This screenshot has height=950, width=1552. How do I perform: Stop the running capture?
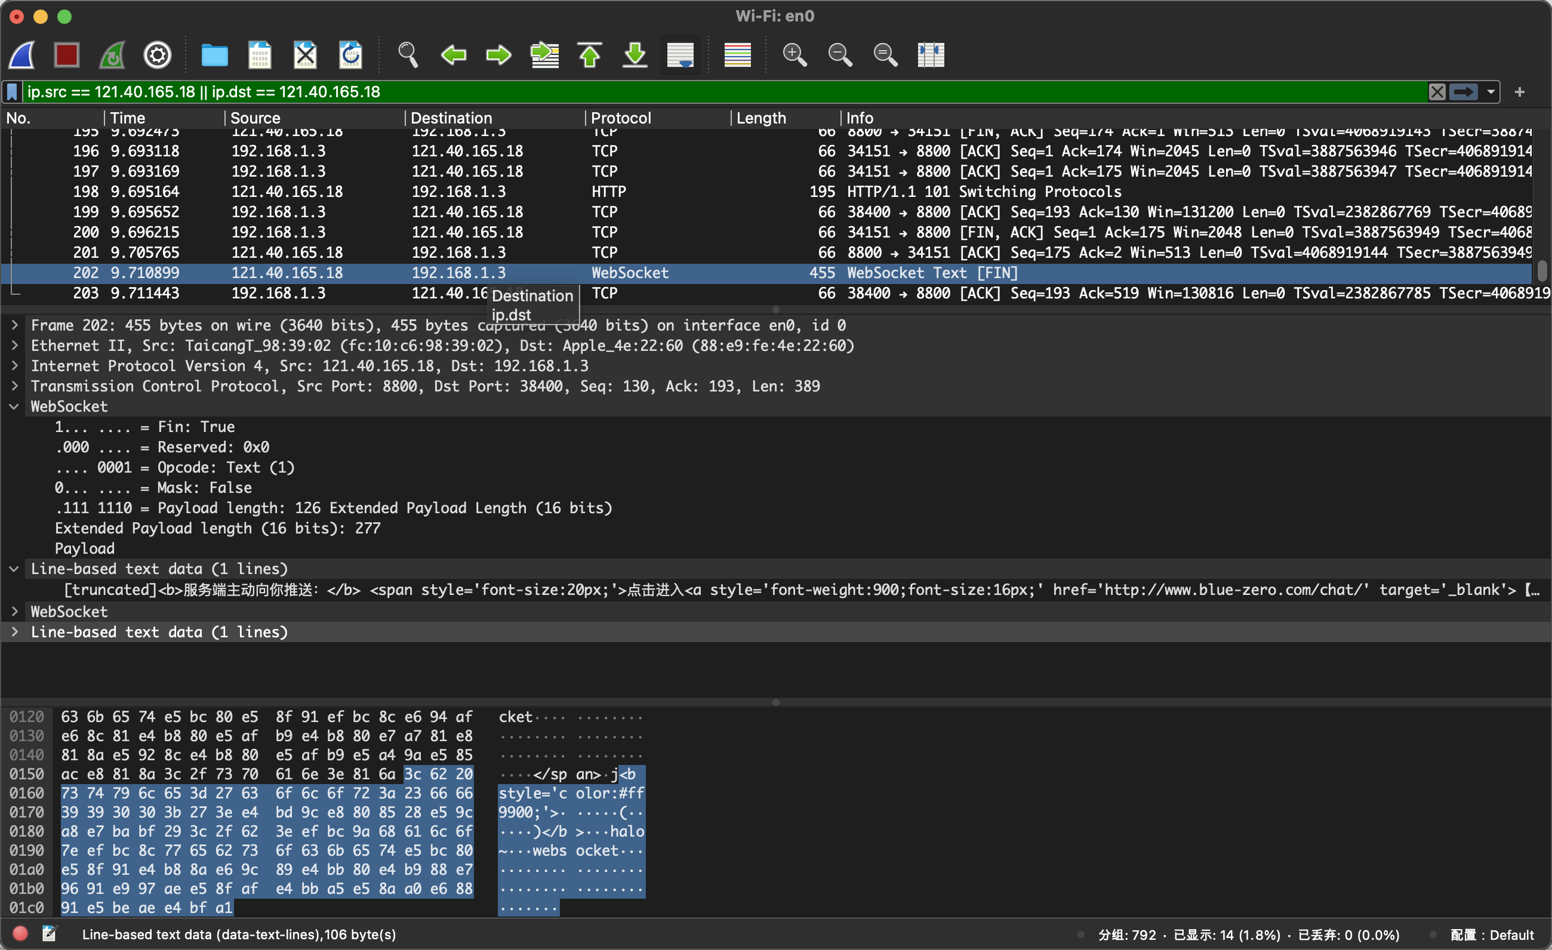tap(66, 55)
